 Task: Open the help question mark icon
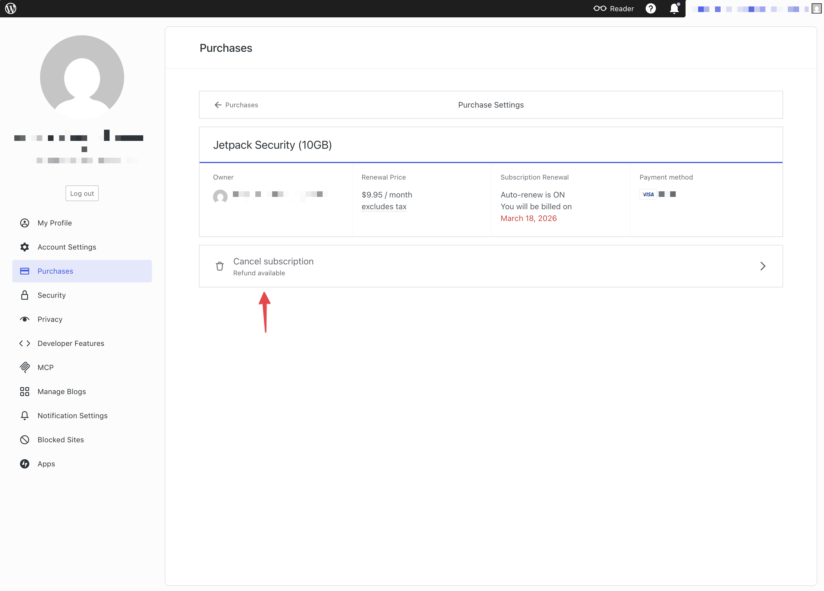pos(650,8)
